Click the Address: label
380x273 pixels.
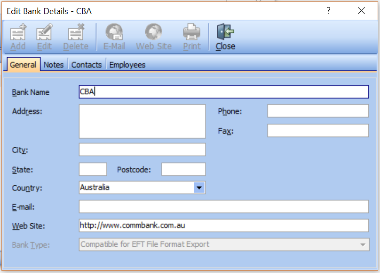[27, 111]
